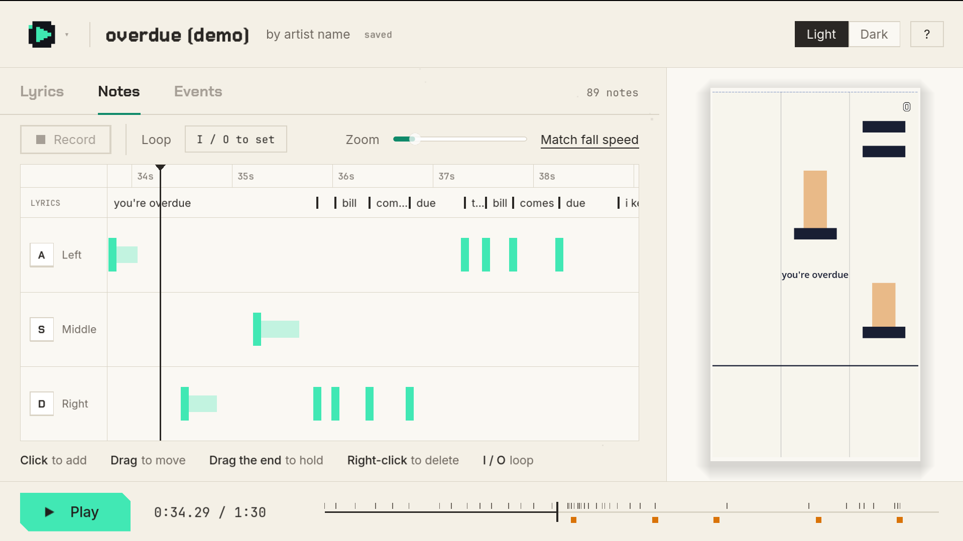
Task: Open help with the question mark button
Action: coord(927,34)
